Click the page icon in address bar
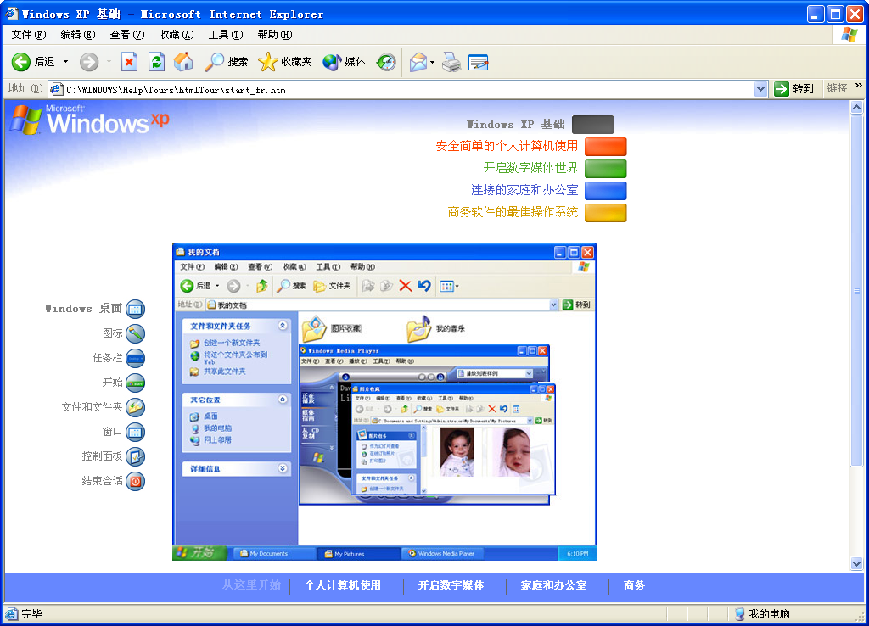This screenshot has height=626, width=869. (56, 89)
